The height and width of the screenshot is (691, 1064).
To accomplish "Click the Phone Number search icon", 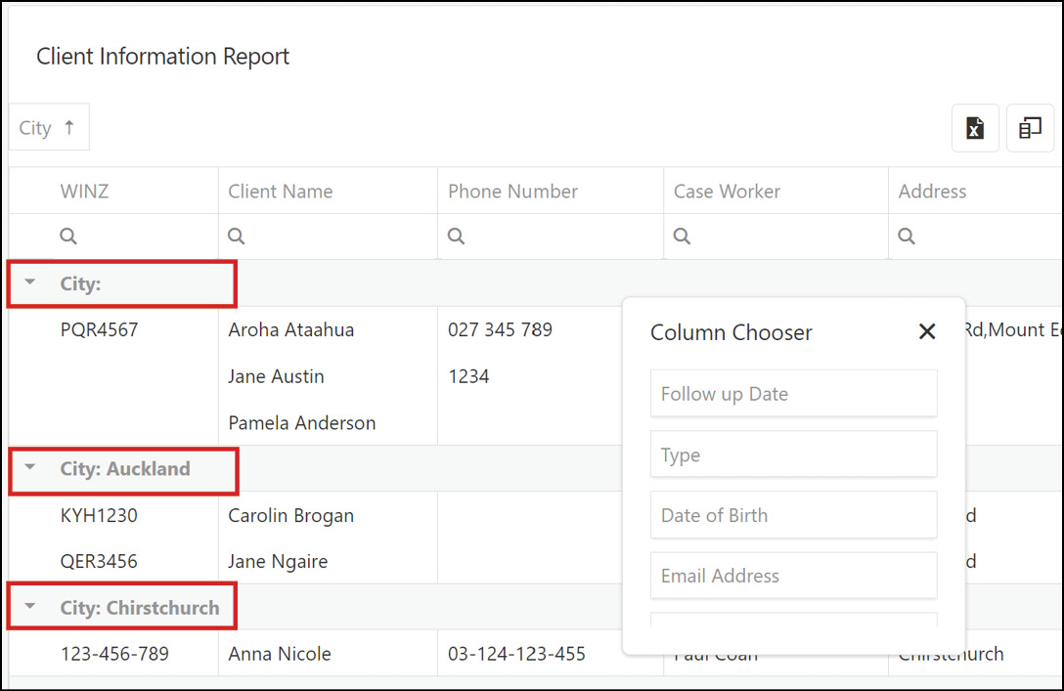I will click(456, 236).
